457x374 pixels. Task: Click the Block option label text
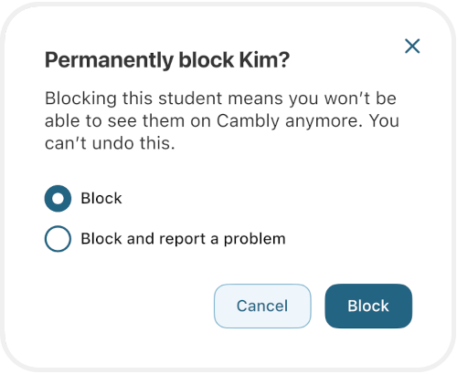pyautogui.click(x=101, y=198)
